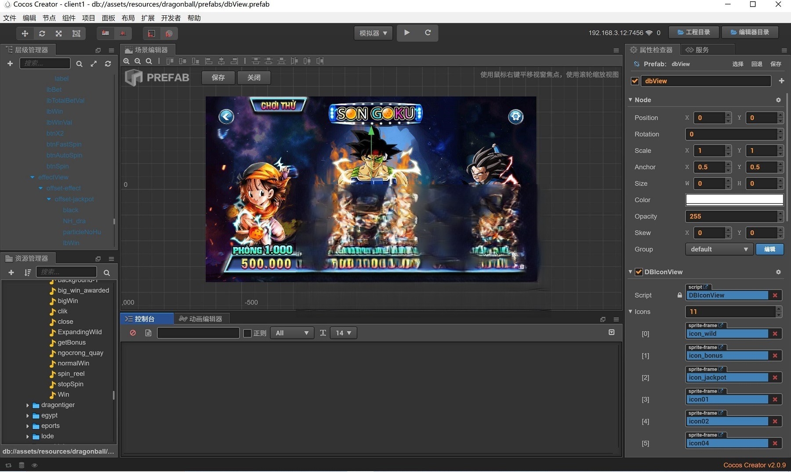Open the Group default dropdown
The image size is (791, 472).
tap(719, 249)
